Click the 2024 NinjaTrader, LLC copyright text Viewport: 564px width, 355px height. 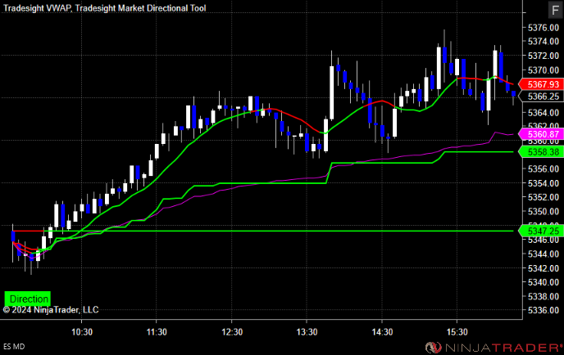coord(51,309)
